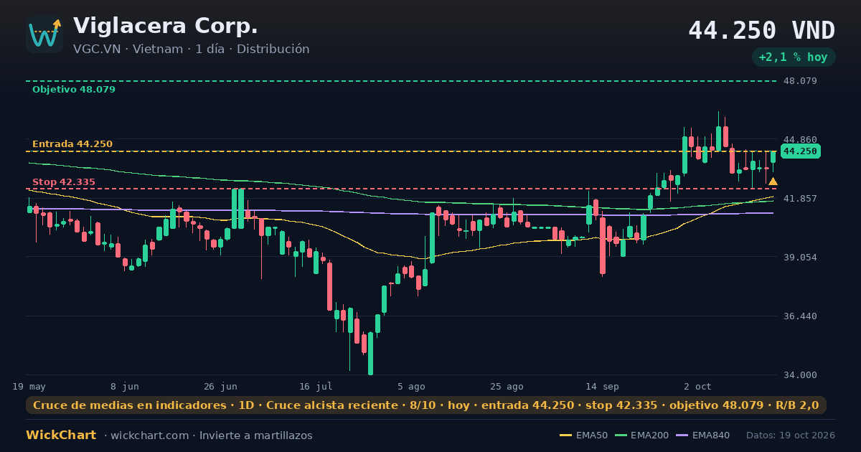Click the orange signal triangle below the last candle
The image size is (861, 452).
tap(773, 182)
